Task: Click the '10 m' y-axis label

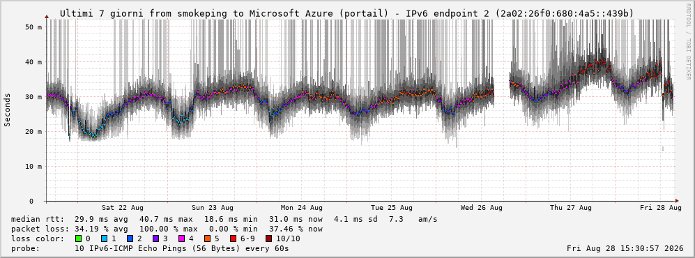Action: click(x=33, y=166)
